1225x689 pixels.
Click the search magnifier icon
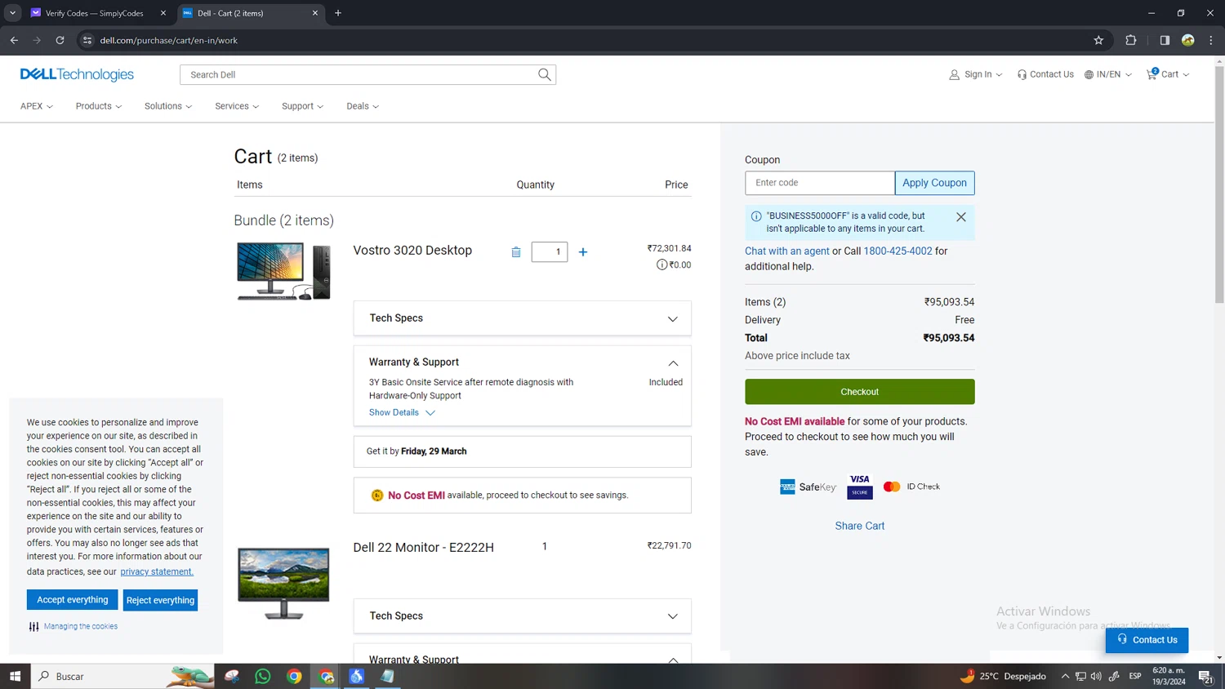point(545,74)
